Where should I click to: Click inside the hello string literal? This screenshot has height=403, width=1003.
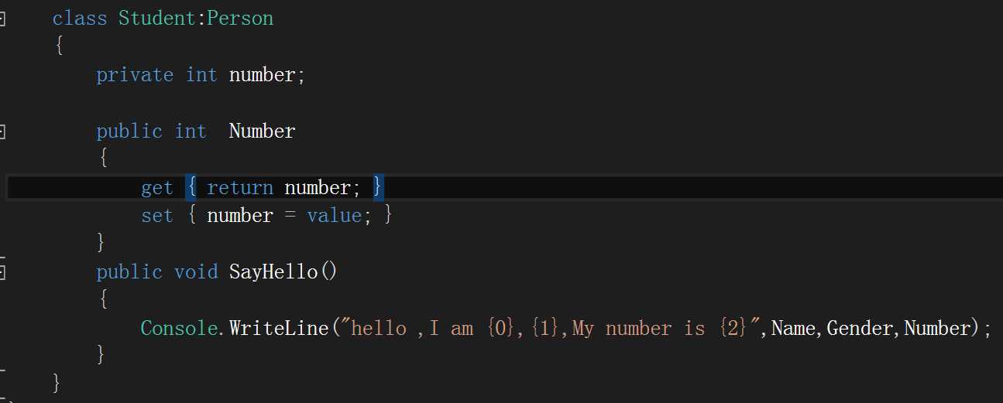tap(553, 329)
